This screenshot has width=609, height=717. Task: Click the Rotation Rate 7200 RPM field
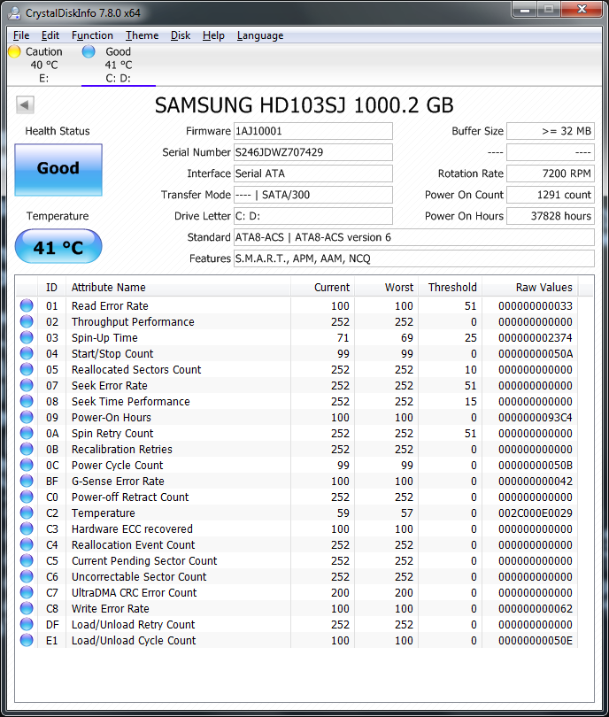(x=551, y=173)
